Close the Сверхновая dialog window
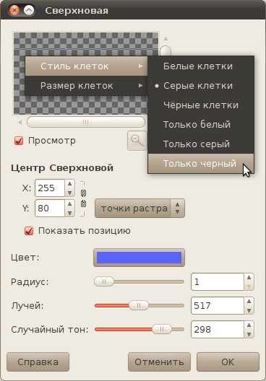Image resolution: width=266 pixels, height=381 pixels. 14,10
